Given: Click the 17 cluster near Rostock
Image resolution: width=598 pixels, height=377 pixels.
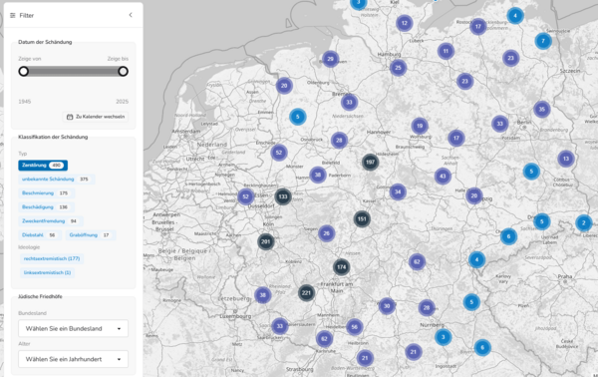Looking at the screenshot, I should pyautogui.click(x=477, y=27).
